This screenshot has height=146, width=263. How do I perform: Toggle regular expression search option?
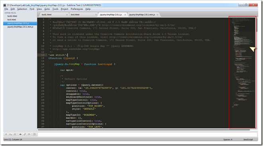pos(6,134)
